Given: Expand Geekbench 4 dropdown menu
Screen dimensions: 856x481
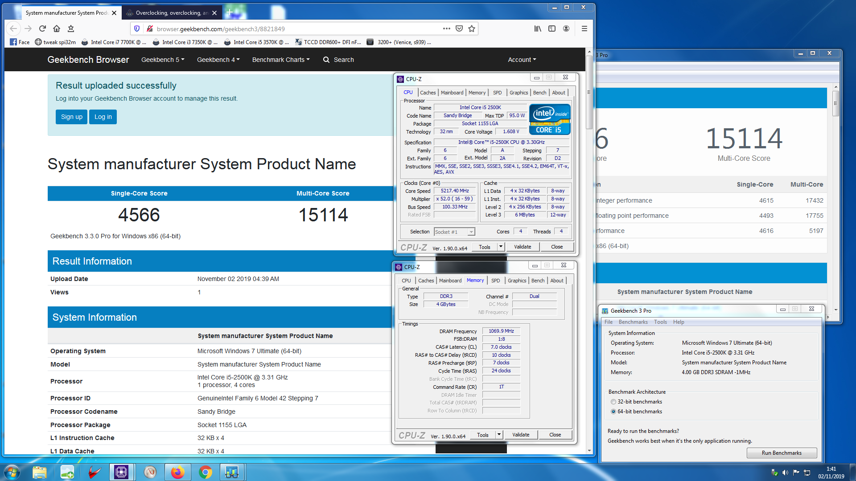Looking at the screenshot, I should 218,60.
